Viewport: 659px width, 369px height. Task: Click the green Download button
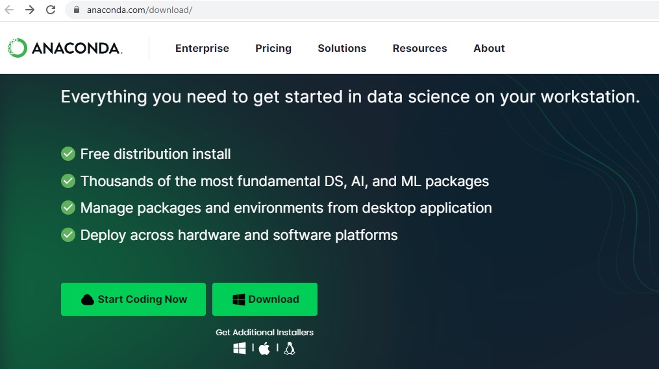[x=265, y=300]
